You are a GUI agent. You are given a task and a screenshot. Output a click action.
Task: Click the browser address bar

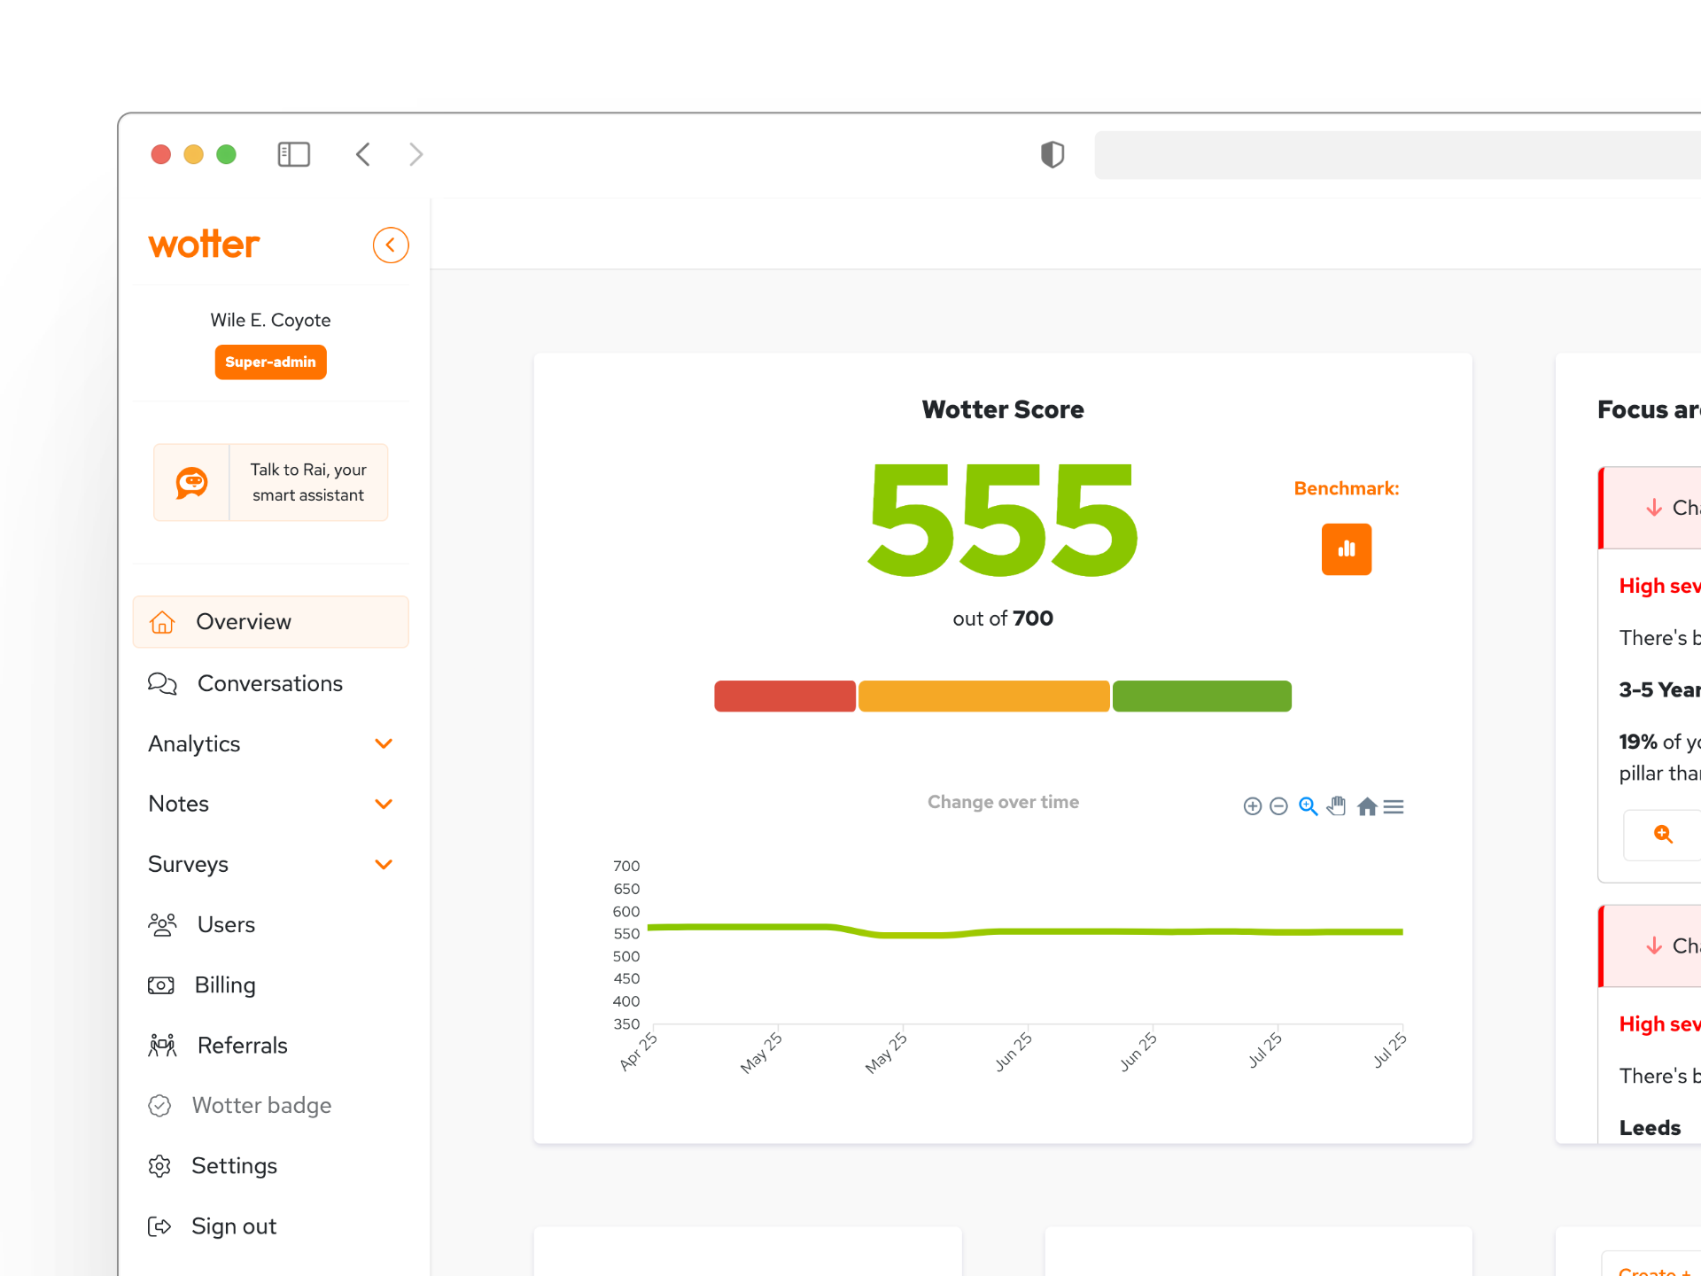click(1398, 155)
